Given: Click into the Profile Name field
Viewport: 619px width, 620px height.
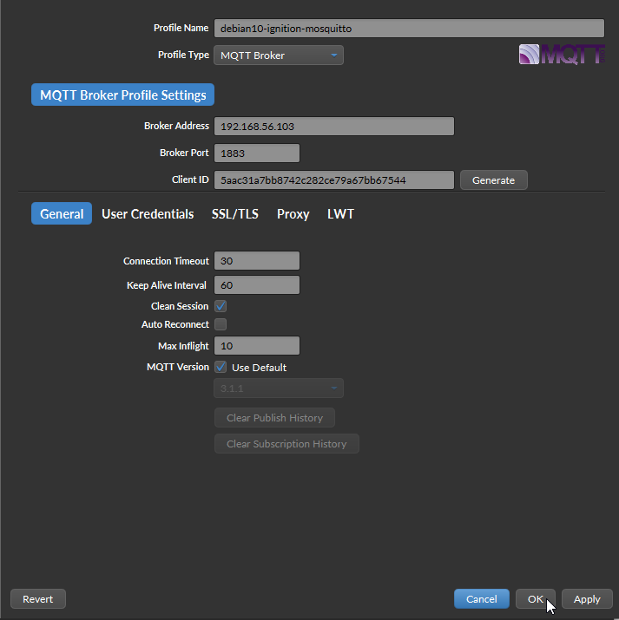Looking at the screenshot, I should point(408,29).
